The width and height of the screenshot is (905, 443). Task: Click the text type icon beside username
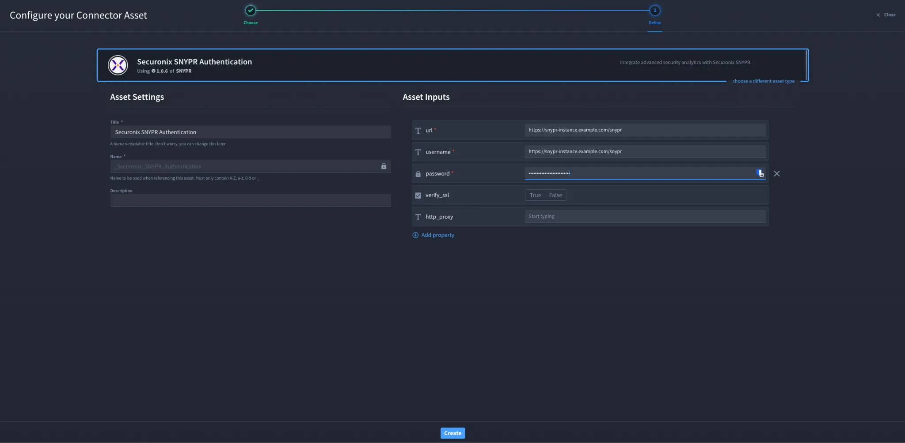point(418,152)
